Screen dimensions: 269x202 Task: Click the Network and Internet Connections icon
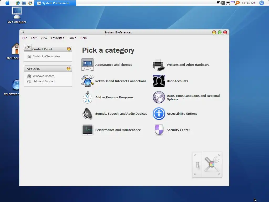(87, 81)
